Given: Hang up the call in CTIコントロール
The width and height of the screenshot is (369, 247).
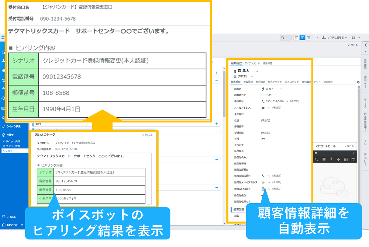Looking at the screenshot, I should click(353, 159).
